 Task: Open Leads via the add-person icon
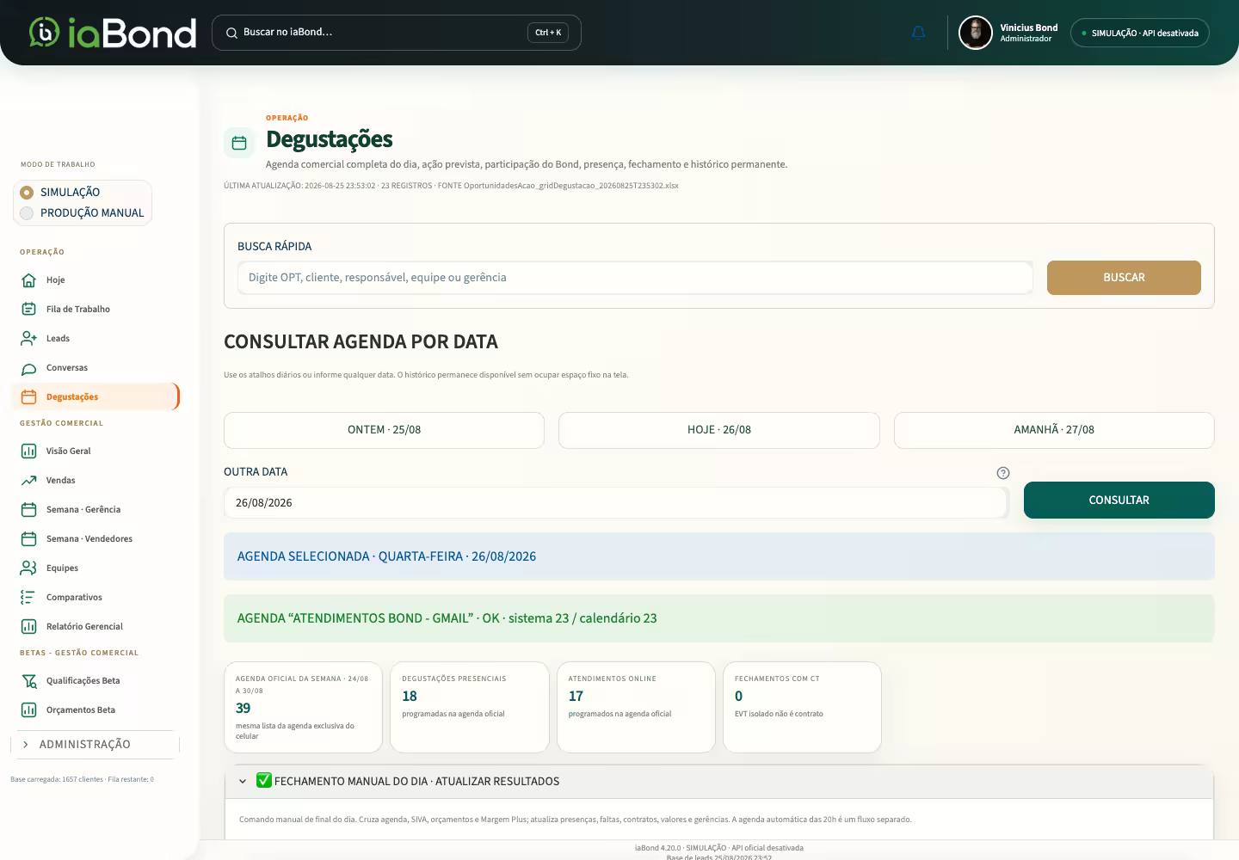coord(28,339)
